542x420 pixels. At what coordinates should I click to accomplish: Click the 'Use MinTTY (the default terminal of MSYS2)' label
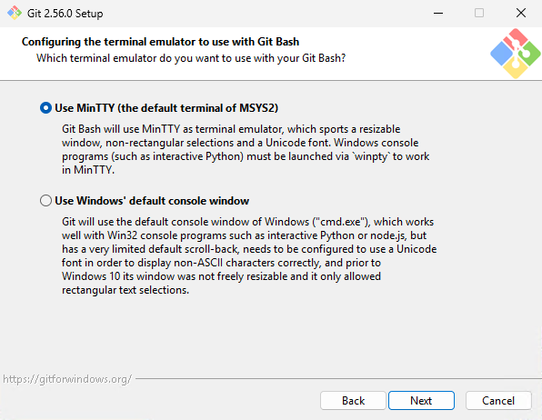[166, 108]
